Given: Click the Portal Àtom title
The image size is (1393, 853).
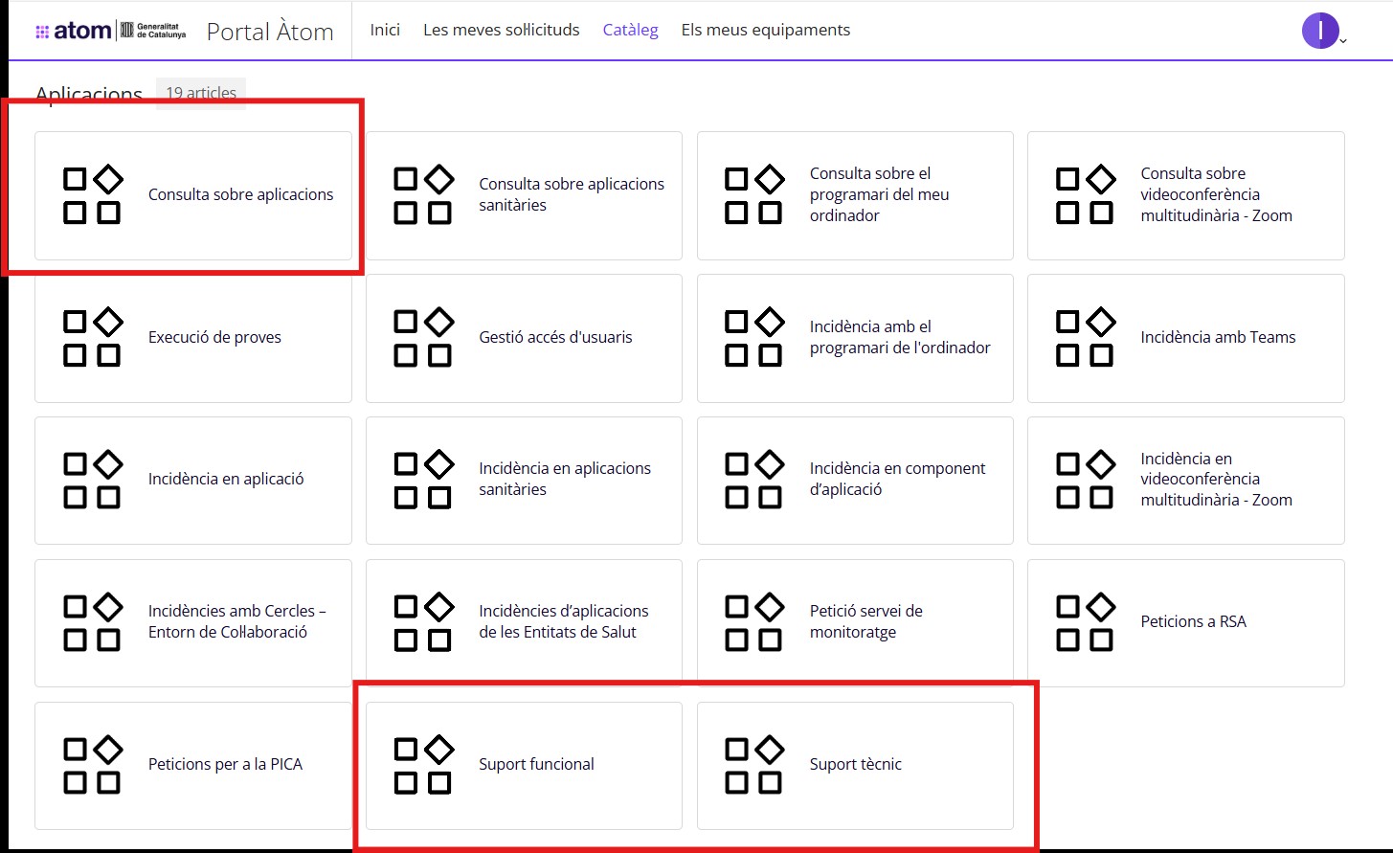Looking at the screenshot, I should tap(270, 32).
